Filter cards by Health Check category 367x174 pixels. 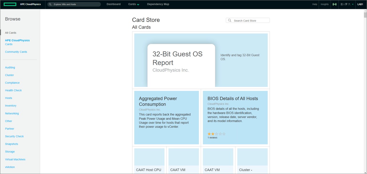(13, 90)
